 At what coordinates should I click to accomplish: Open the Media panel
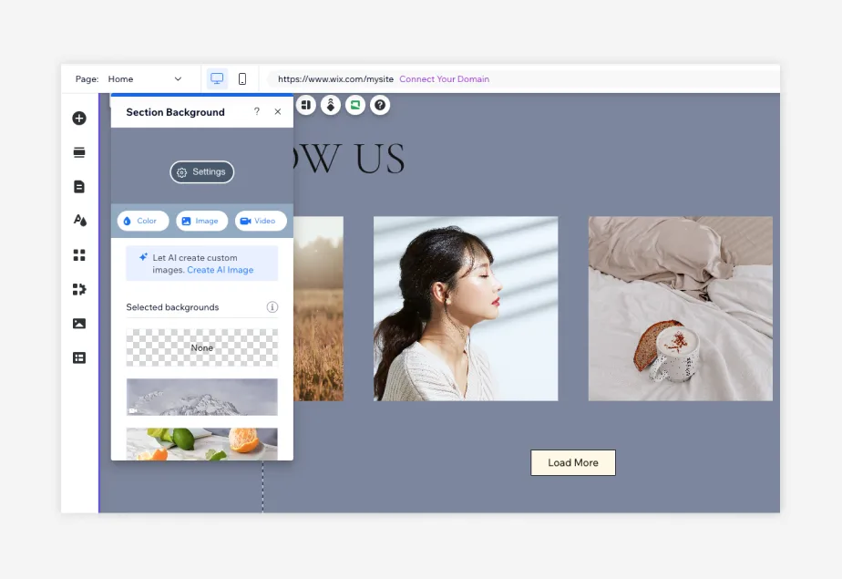click(x=78, y=323)
